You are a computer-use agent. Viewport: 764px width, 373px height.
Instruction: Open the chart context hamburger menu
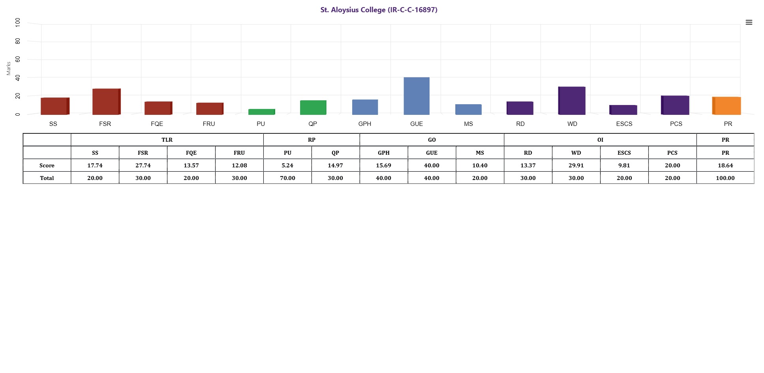tap(749, 22)
